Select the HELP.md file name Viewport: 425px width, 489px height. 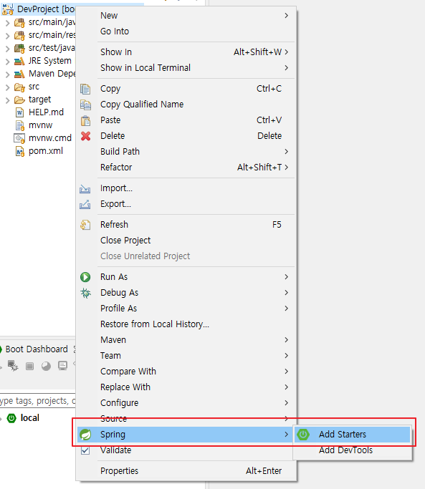click(x=46, y=112)
